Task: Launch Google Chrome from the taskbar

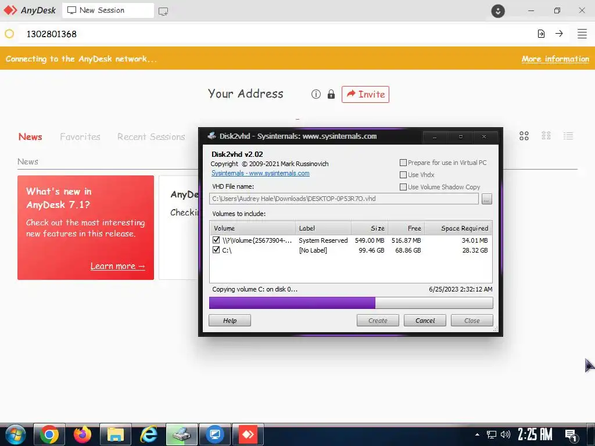Action: click(x=49, y=434)
